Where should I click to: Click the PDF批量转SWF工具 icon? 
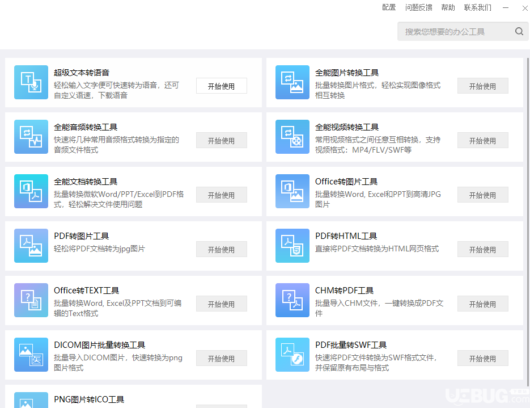292,355
